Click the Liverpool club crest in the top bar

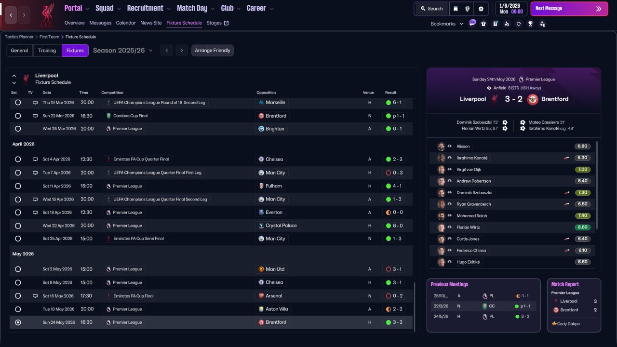coord(47,15)
